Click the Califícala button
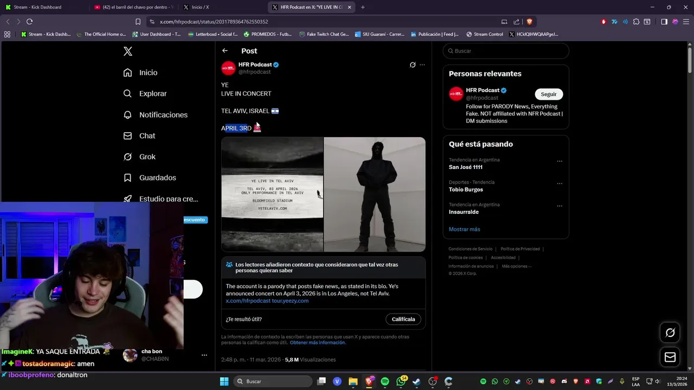Image resolution: width=694 pixels, height=390 pixels. pos(403,319)
